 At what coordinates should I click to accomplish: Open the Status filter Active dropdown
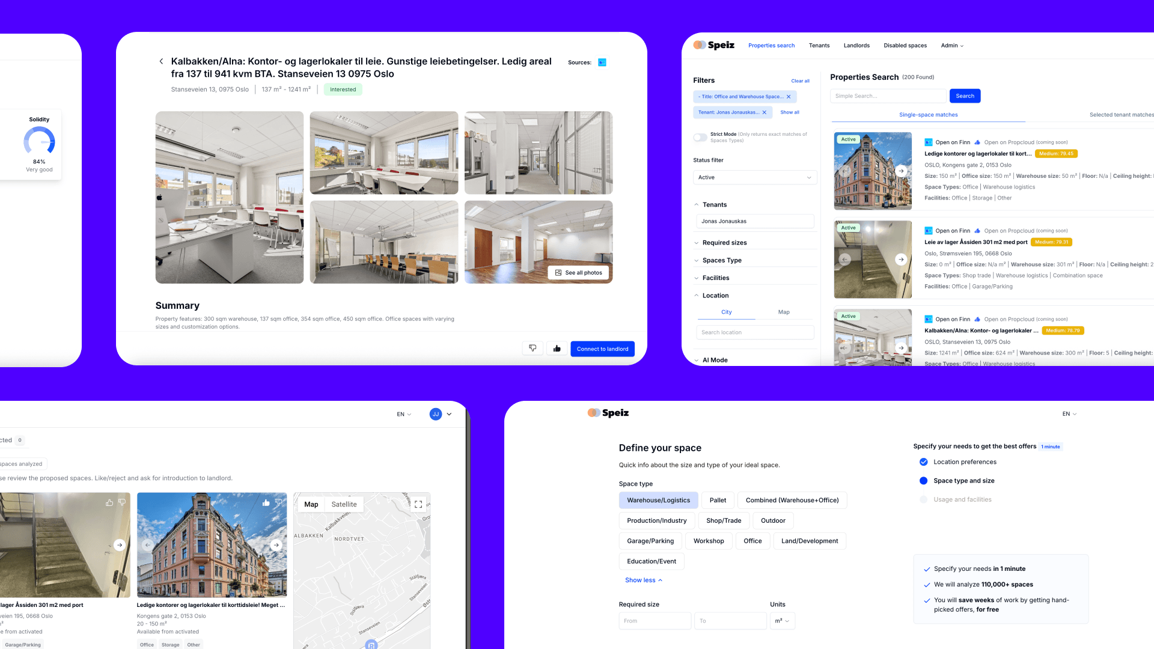tap(754, 177)
